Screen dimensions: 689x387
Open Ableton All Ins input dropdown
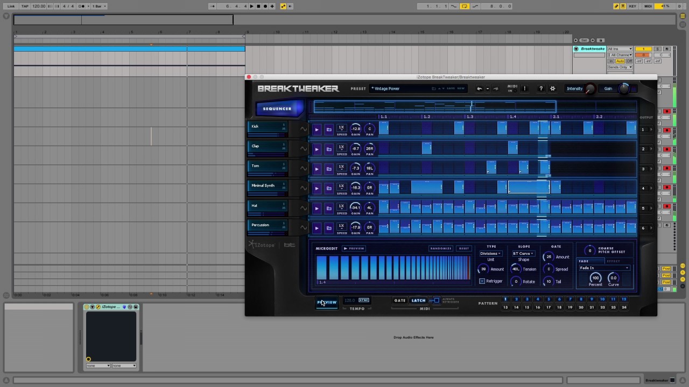[620, 49]
